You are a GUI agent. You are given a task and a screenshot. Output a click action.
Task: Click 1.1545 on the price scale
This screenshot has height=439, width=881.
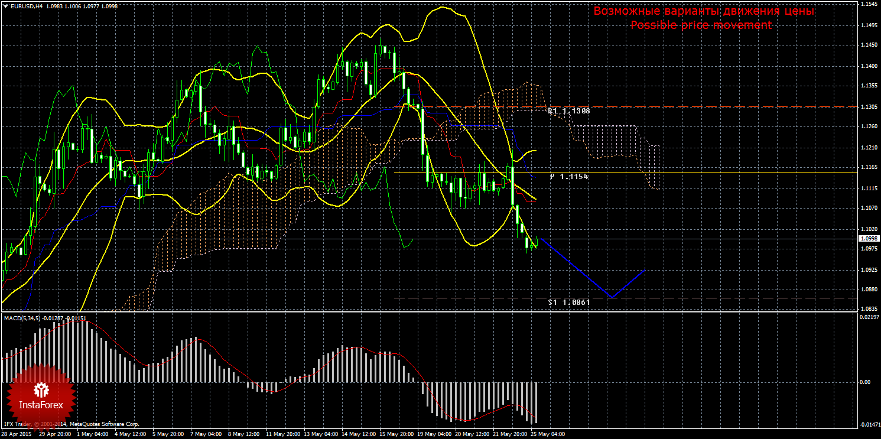pos(868,4)
